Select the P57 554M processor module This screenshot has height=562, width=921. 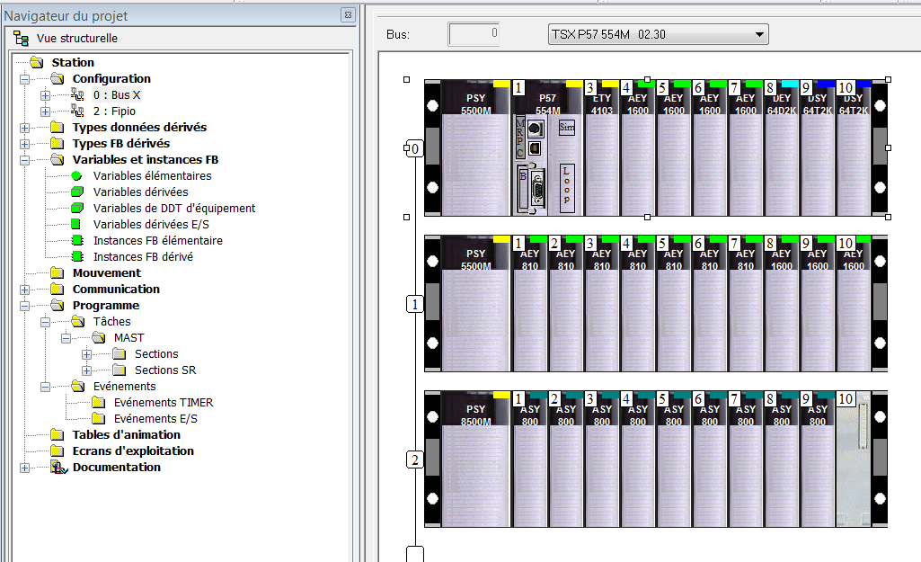tap(547, 153)
